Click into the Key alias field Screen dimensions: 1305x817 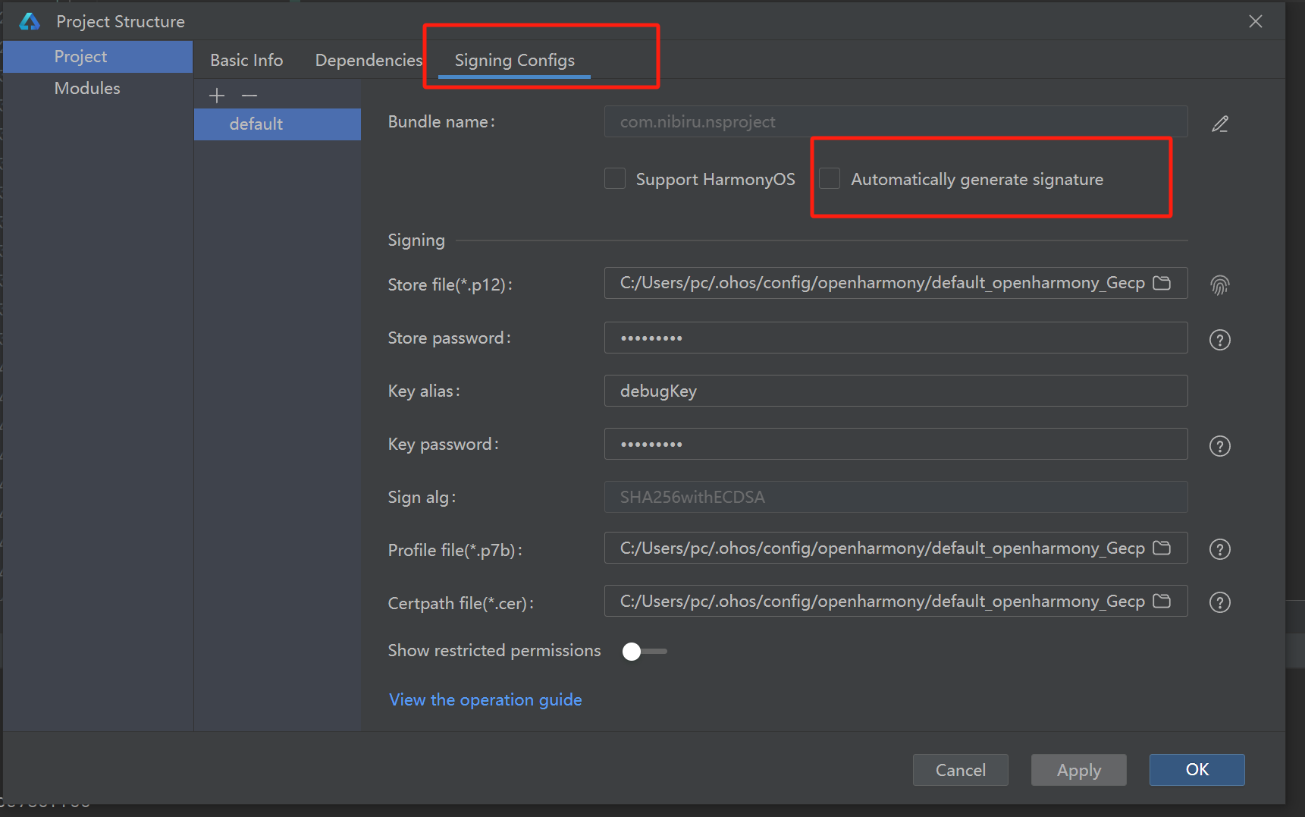click(x=895, y=391)
